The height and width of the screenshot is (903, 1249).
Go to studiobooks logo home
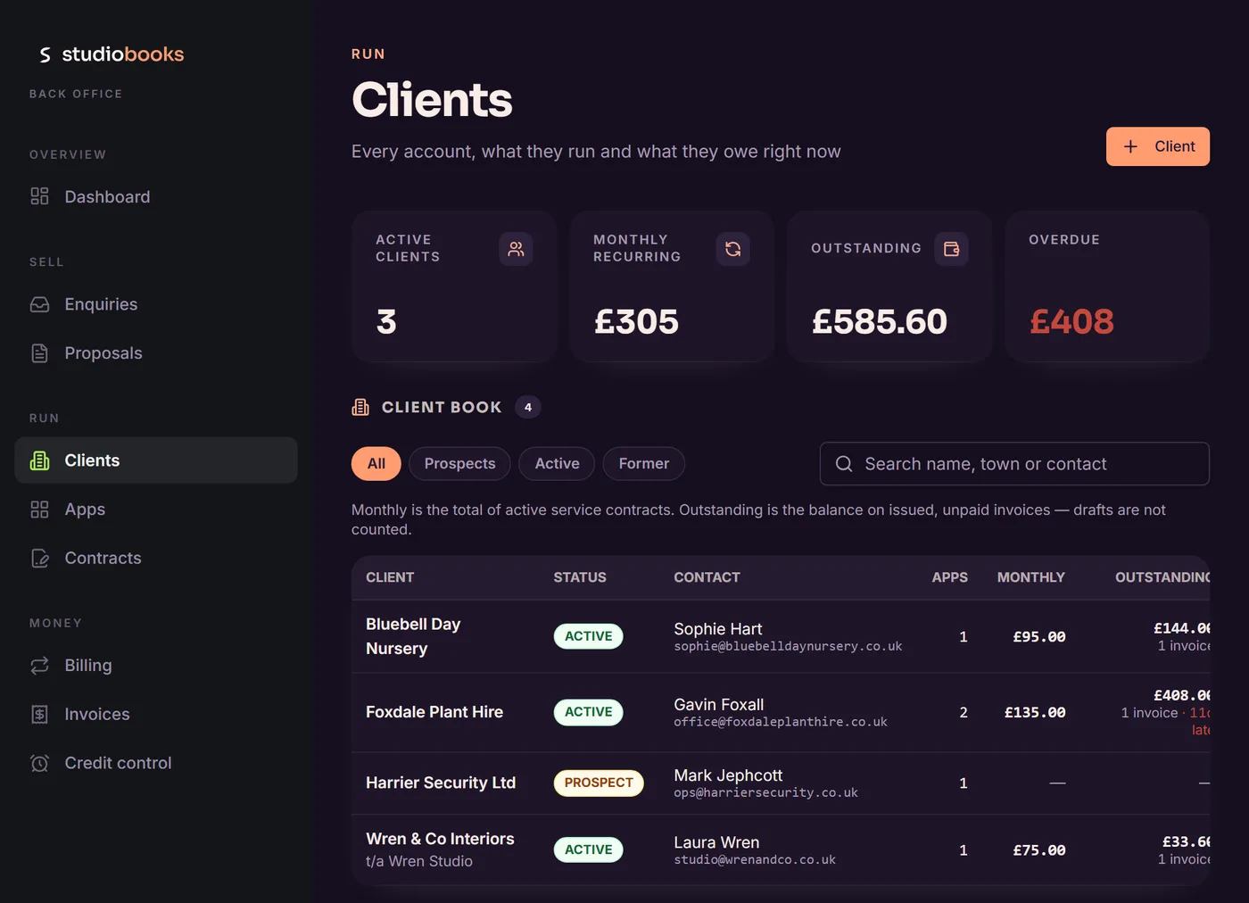point(112,54)
